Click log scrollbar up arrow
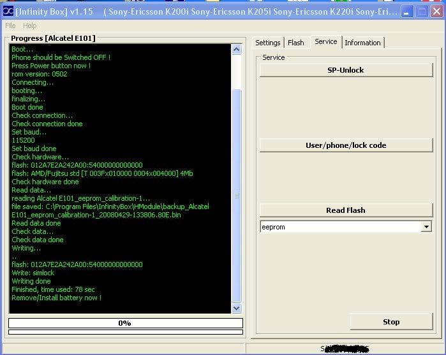This screenshot has height=355, width=446. pyautogui.click(x=236, y=50)
